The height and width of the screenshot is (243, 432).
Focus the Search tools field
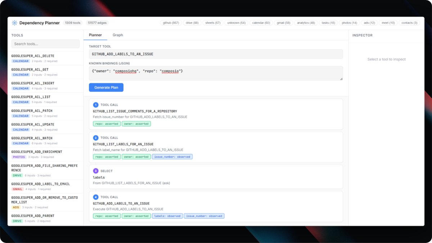click(x=45, y=44)
